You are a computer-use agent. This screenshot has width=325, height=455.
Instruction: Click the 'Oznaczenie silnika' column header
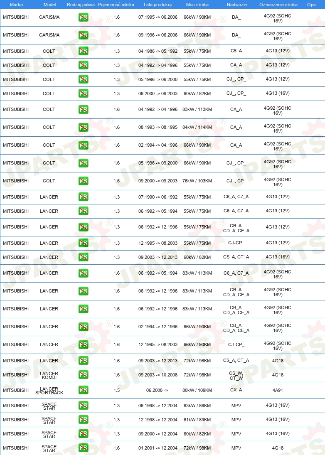[x=278, y=5]
